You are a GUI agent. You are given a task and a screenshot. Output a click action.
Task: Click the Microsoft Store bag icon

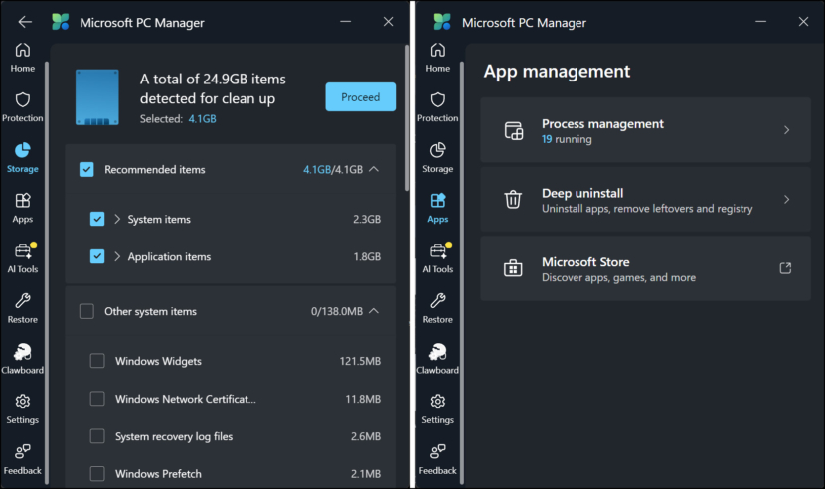pyautogui.click(x=513, y=268)
